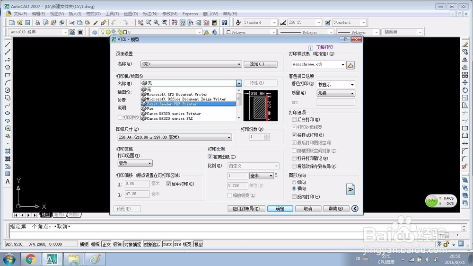Open the 图纸尺寸 ISO A4 dropdown
473x266 pixels.
[175, 137]
